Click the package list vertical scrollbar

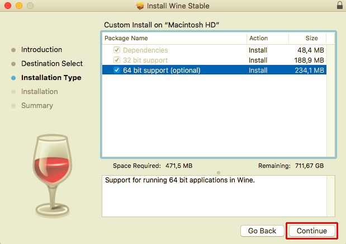pyautogui.click(x=330, y=101)
